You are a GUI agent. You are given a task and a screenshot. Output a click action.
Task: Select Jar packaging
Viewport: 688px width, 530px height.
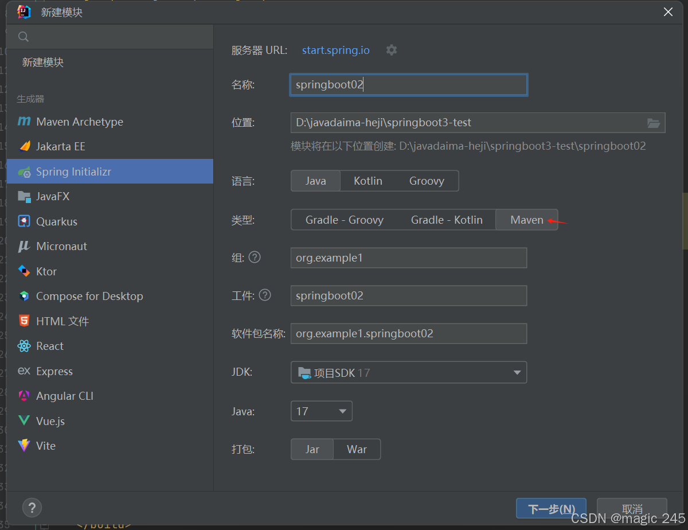click(x=312, y=449)
